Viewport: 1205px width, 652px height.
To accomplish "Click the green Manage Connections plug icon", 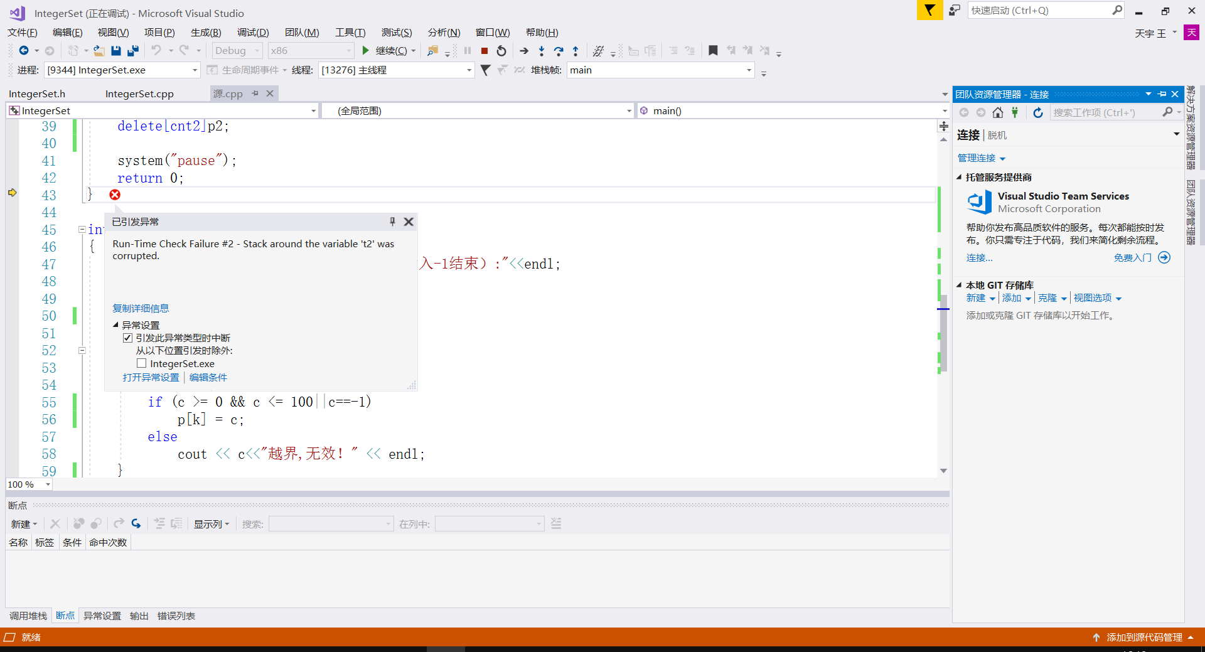I will (x=1015, y=112).
